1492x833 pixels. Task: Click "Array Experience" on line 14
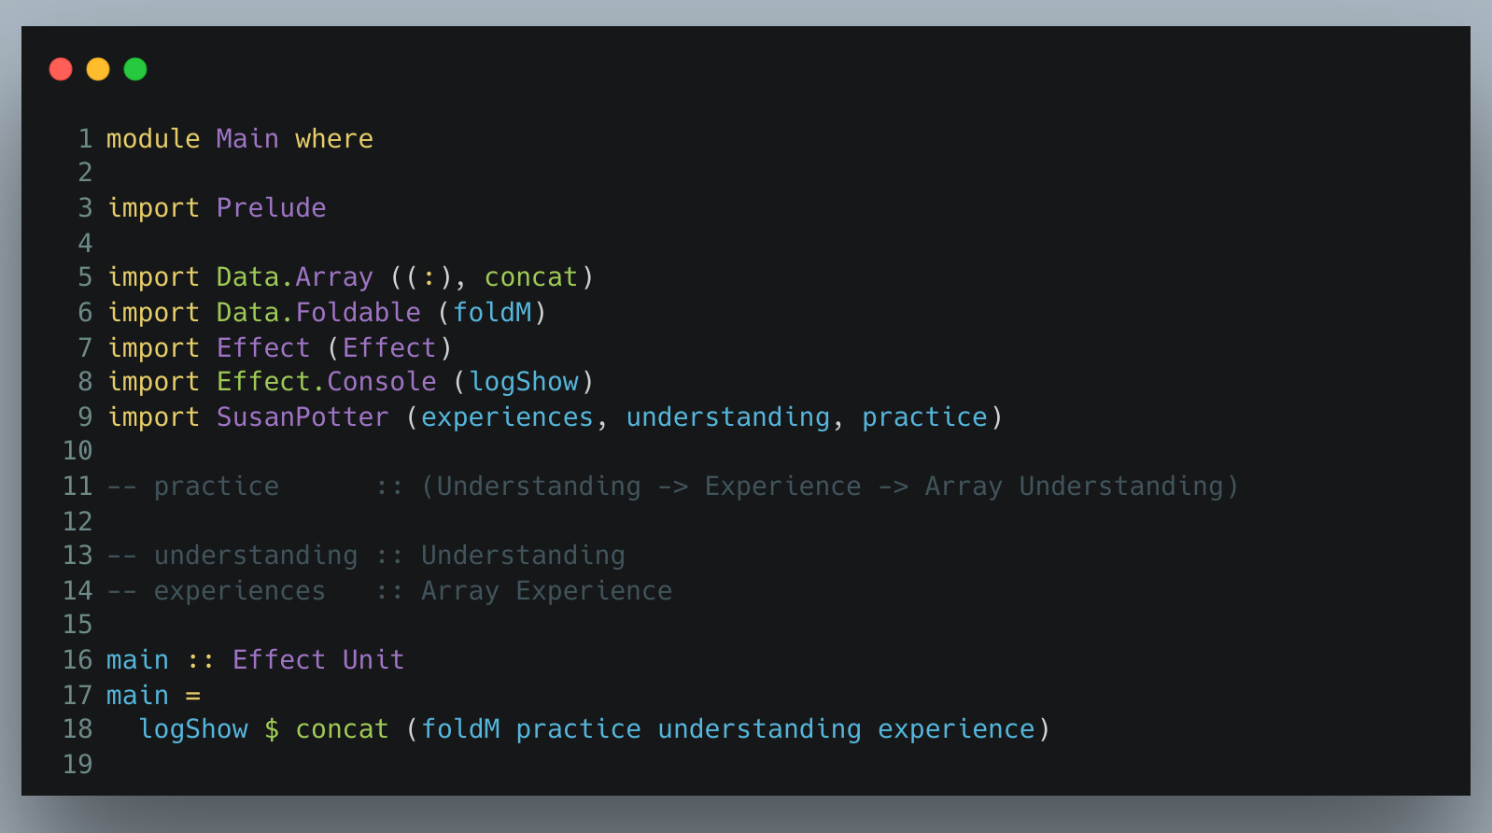(546, 590)
